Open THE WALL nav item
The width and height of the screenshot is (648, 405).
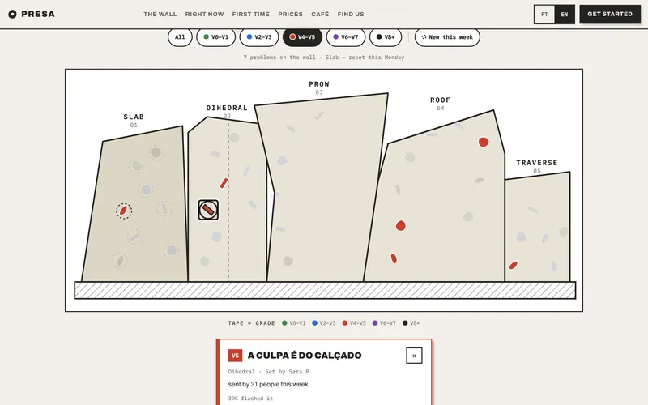click(x=160, y=14)
